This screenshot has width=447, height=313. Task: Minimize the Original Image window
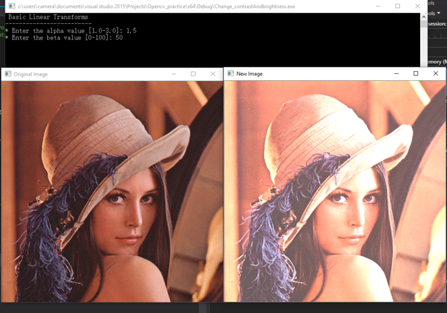174,74
